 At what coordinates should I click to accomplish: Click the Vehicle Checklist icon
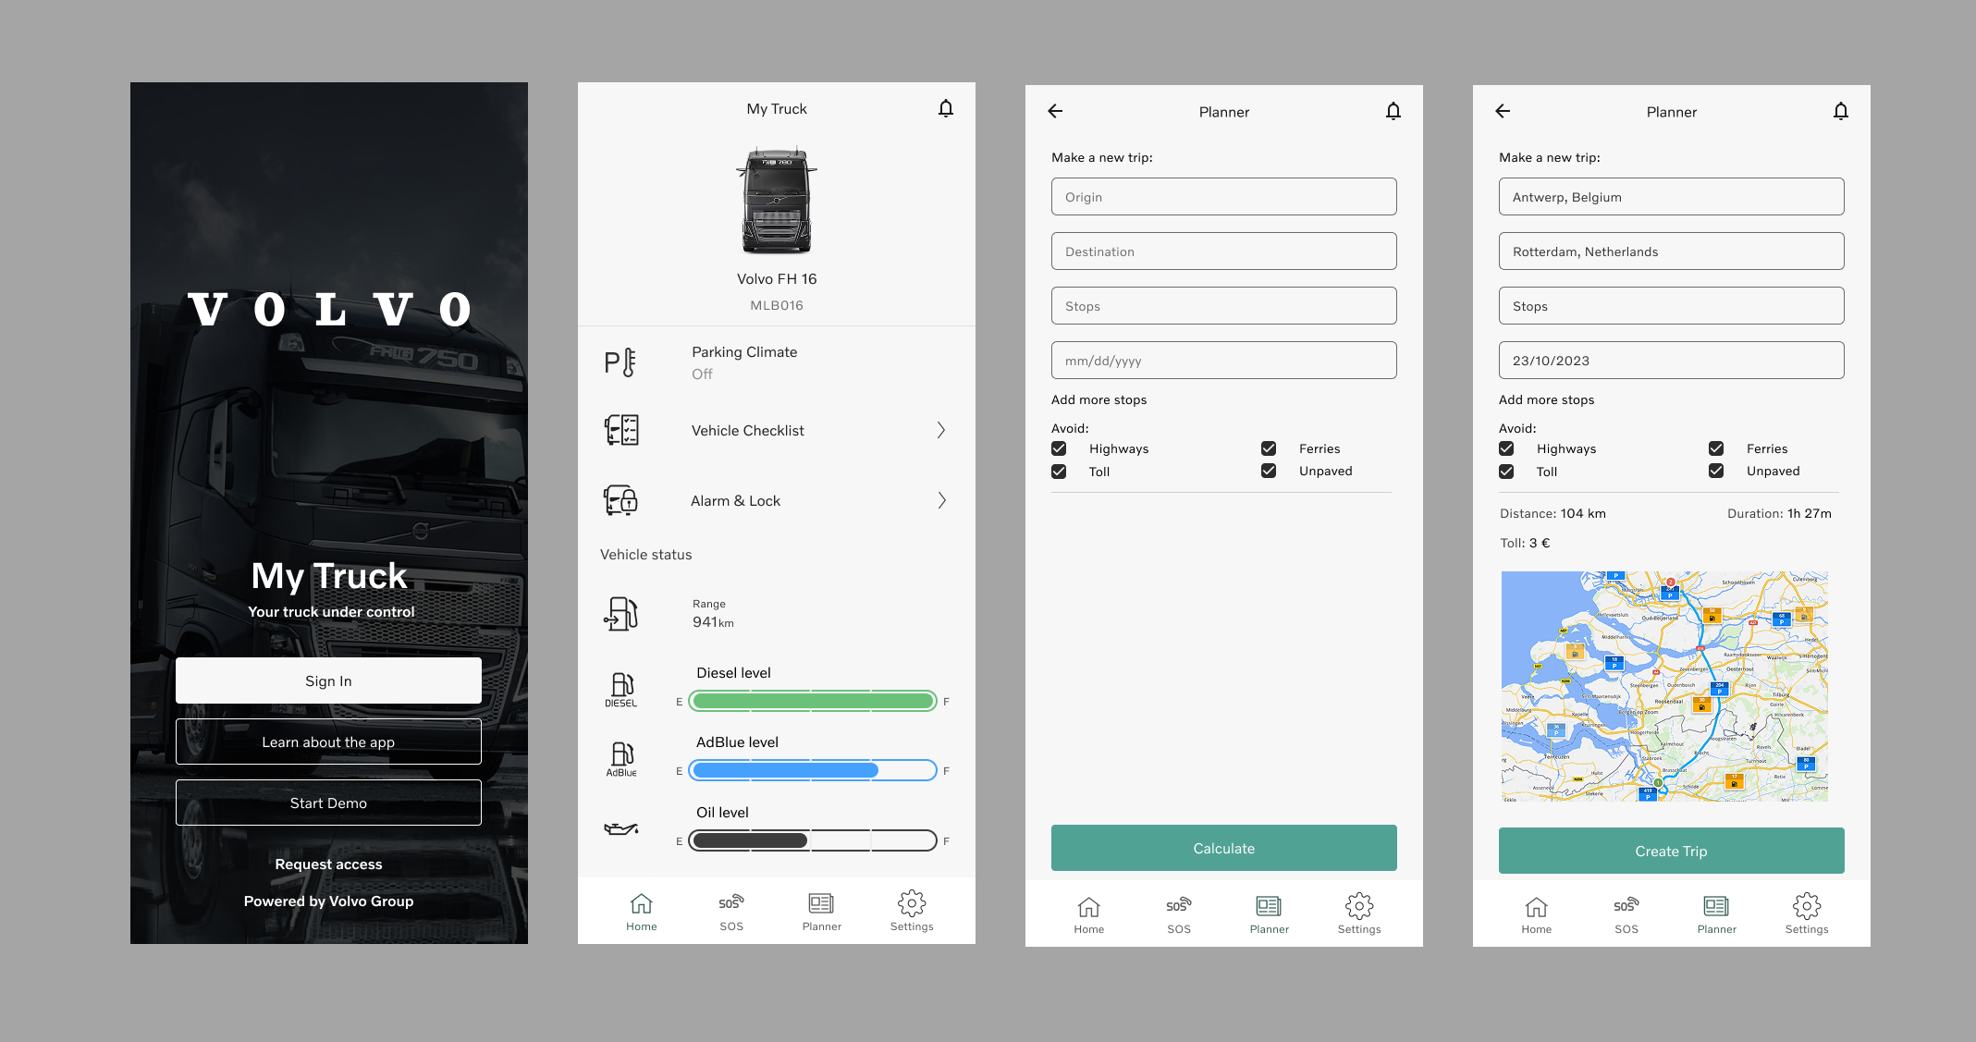[x=621, y=430]
